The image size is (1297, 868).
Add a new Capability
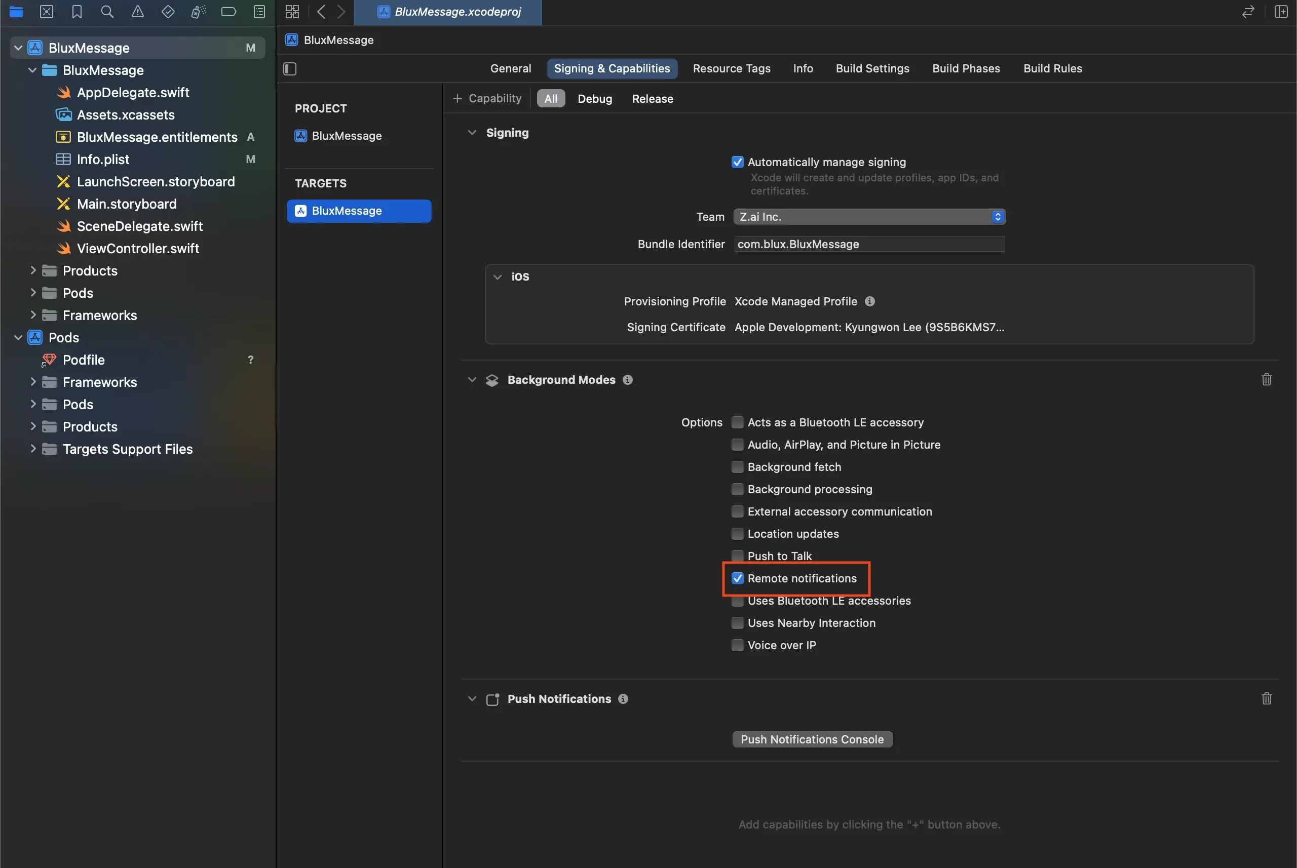click(487, 99)
